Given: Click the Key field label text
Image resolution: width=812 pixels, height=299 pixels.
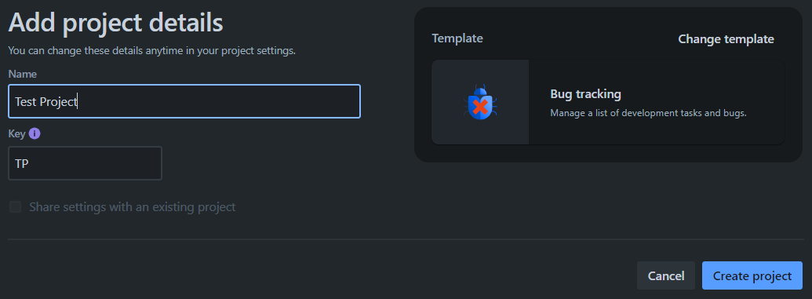Looking at the screenshot, I should point(16,133).
